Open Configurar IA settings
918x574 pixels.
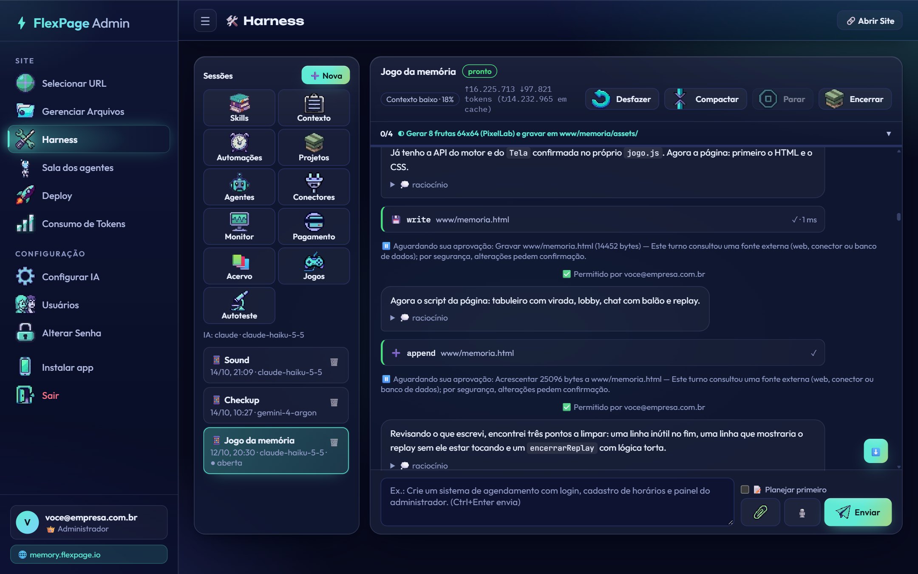pos(89,277)
